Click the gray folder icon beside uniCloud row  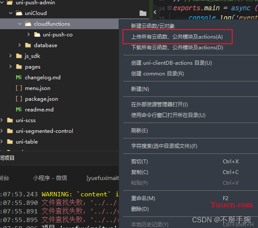[x=143, y=13]
